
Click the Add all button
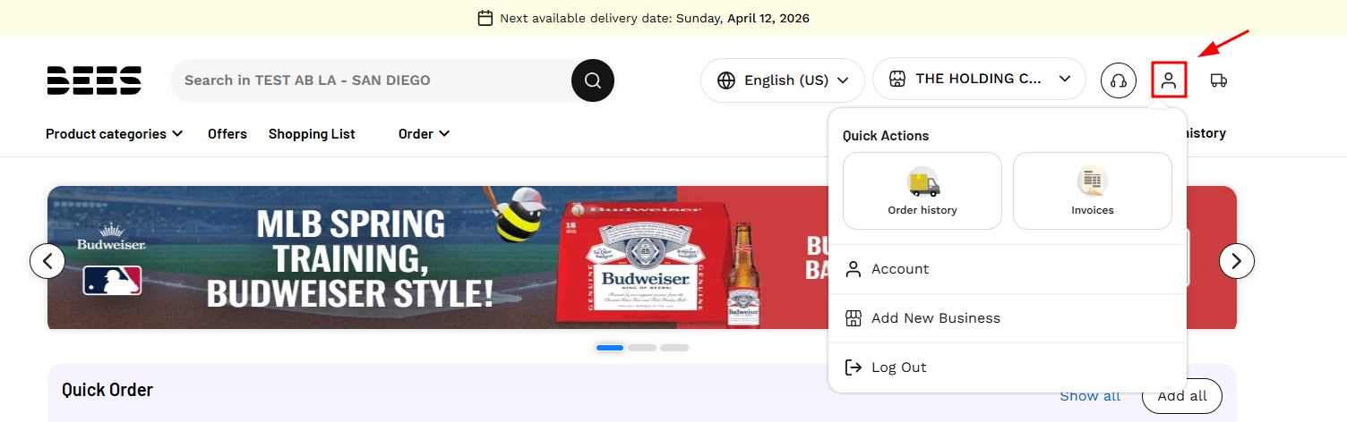point(1182,396)
